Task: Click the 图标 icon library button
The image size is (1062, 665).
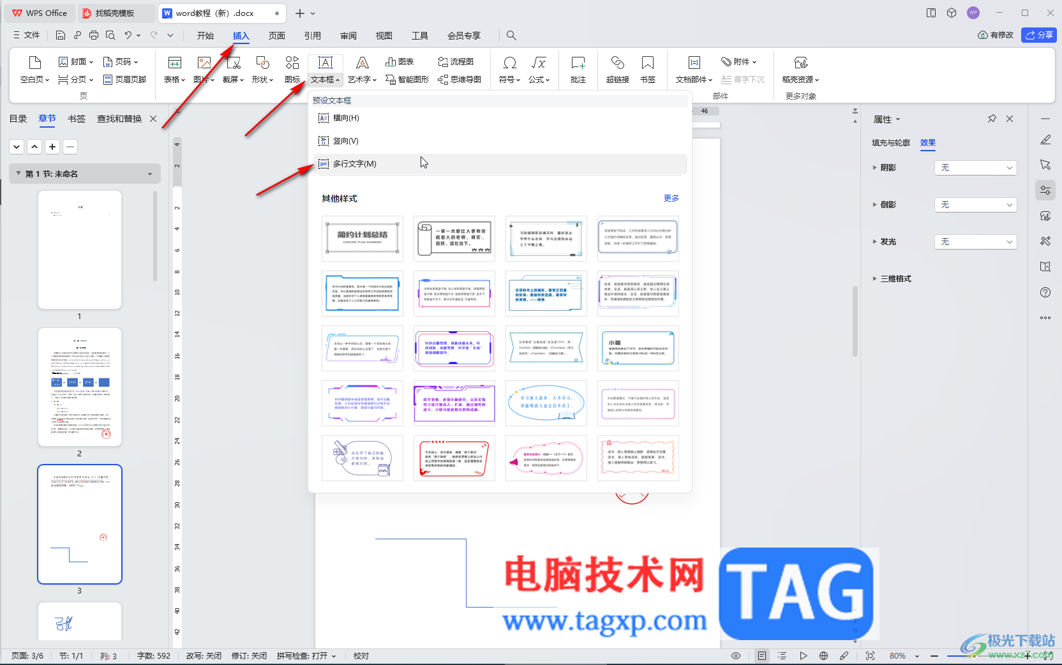Action: [x=292, y=70]
